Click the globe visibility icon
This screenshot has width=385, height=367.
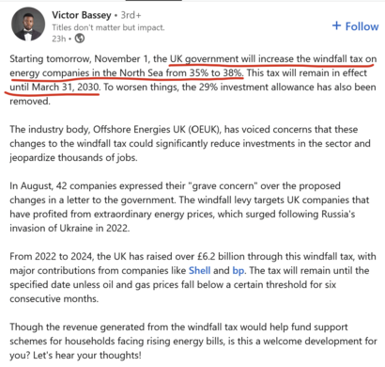[x=80, y=39]
